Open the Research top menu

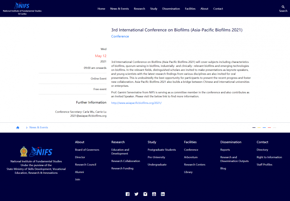pyautogui.click(x=139, y=9)
